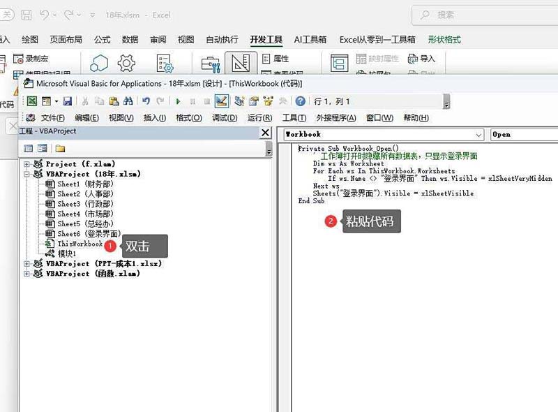This screenshot has width=558, height=412.
Task: Open 文件(F) menu in VBA editor
Action: click(53, 117)
